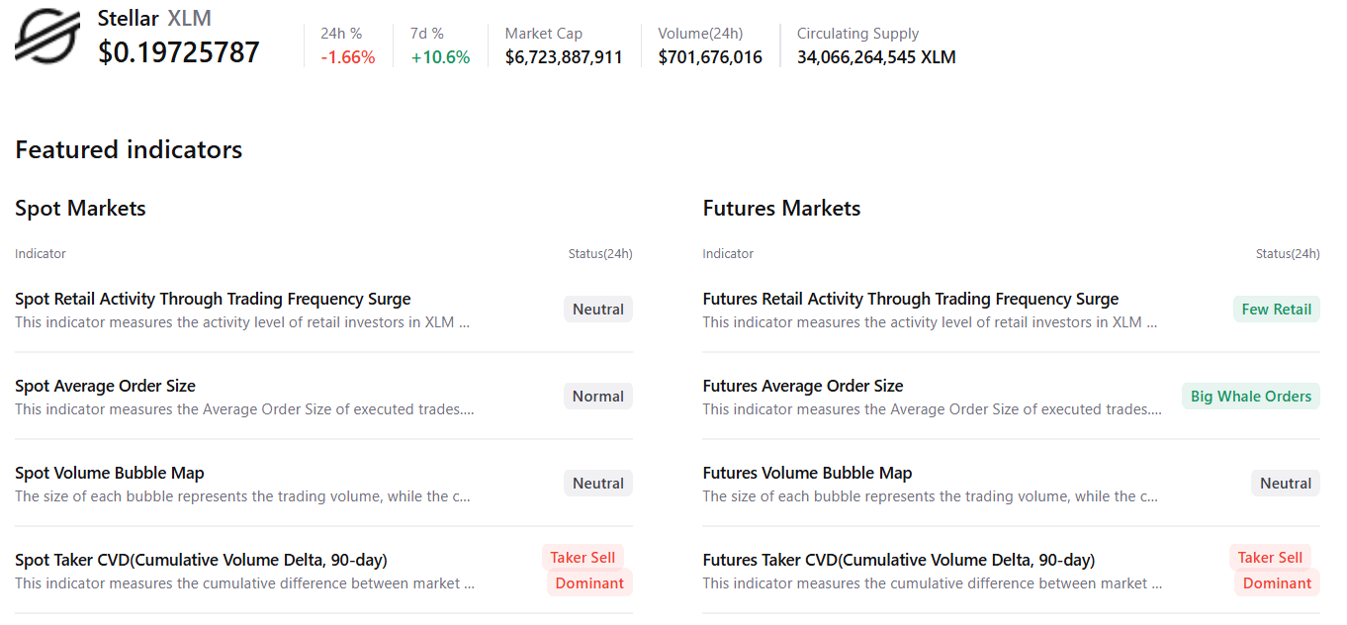Open Futures Taker CVD indicator
This screenshot has height=625, width=1347.
899,560
